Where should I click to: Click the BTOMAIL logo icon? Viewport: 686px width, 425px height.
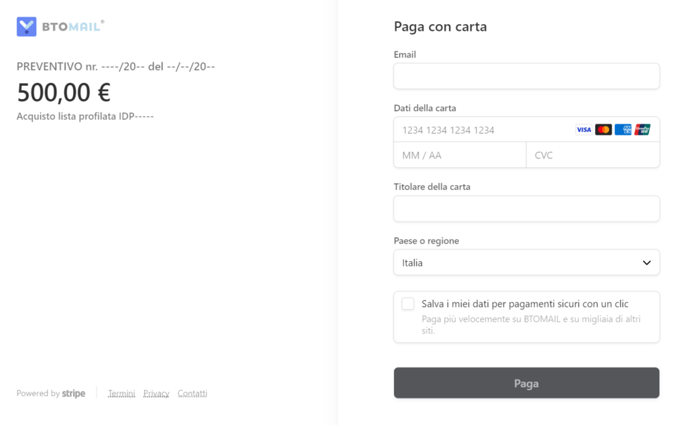[x=27, y=27]
